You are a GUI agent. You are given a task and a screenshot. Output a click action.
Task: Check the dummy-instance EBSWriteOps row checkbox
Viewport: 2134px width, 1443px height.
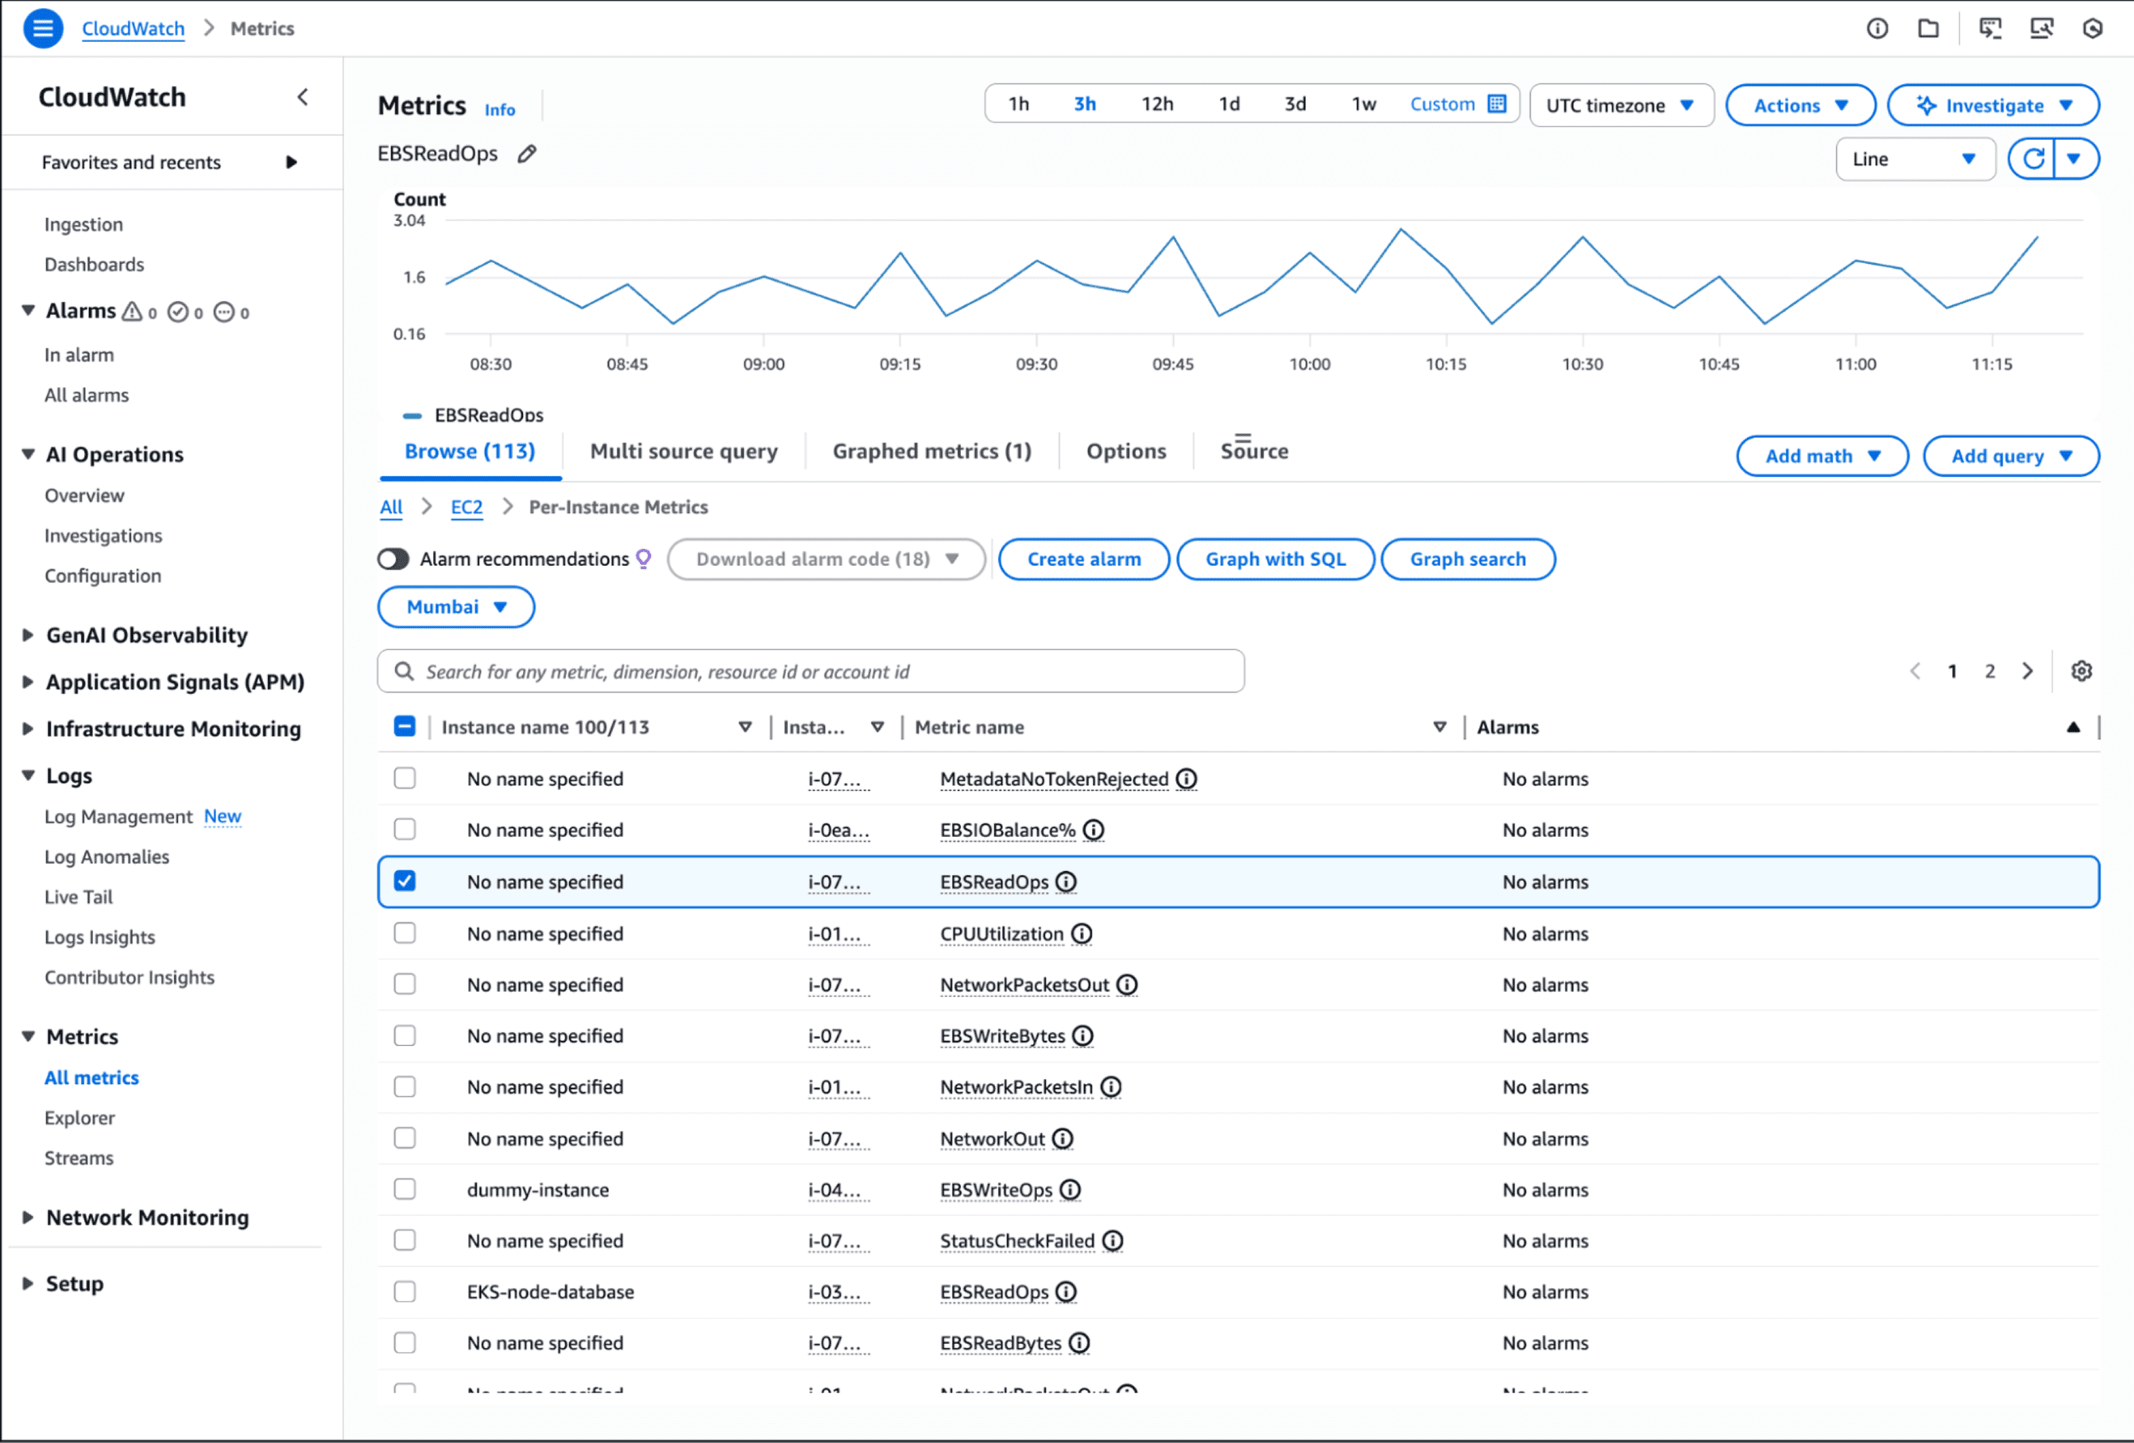[405, 1188]
